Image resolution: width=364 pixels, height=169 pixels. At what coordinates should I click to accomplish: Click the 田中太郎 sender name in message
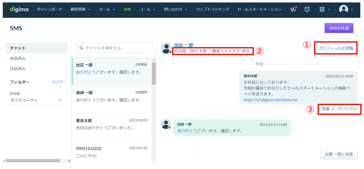(x=250, y=76)
